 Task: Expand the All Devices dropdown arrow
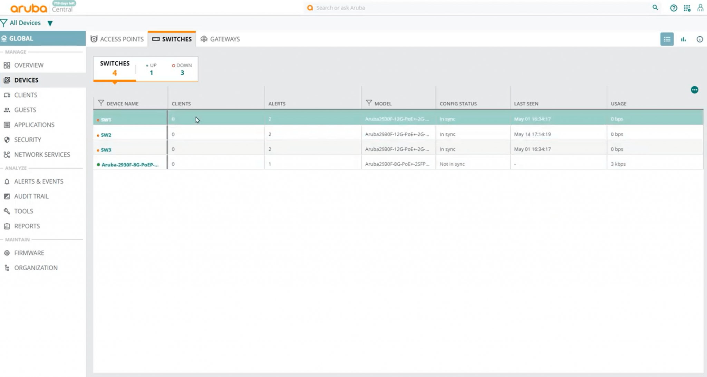coord(50,23)
